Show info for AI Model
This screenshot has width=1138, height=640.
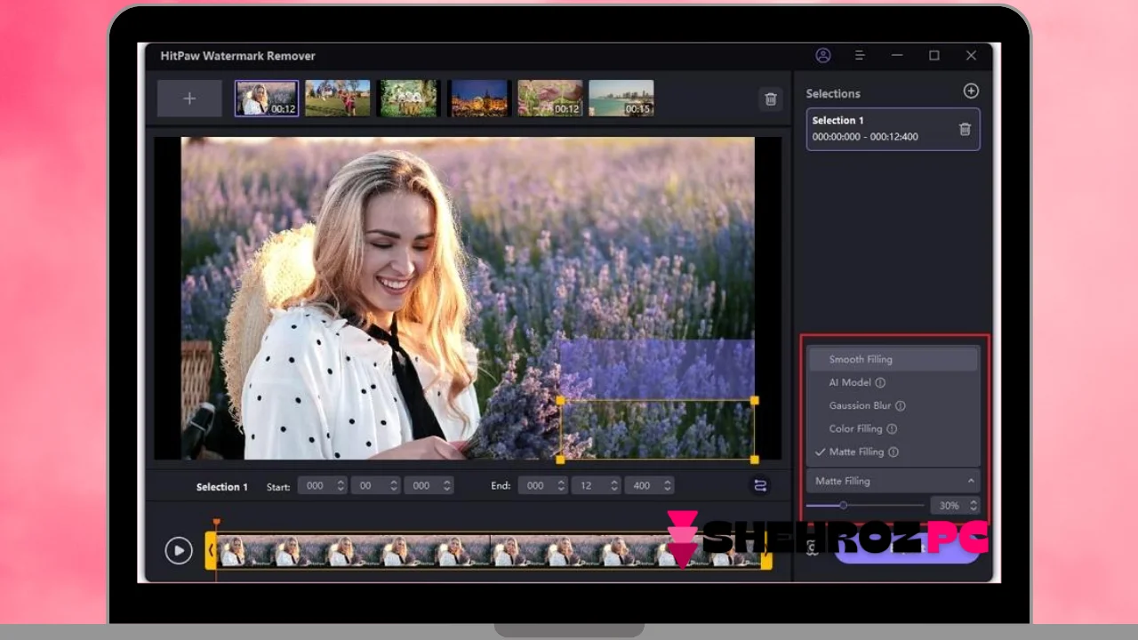880,382
